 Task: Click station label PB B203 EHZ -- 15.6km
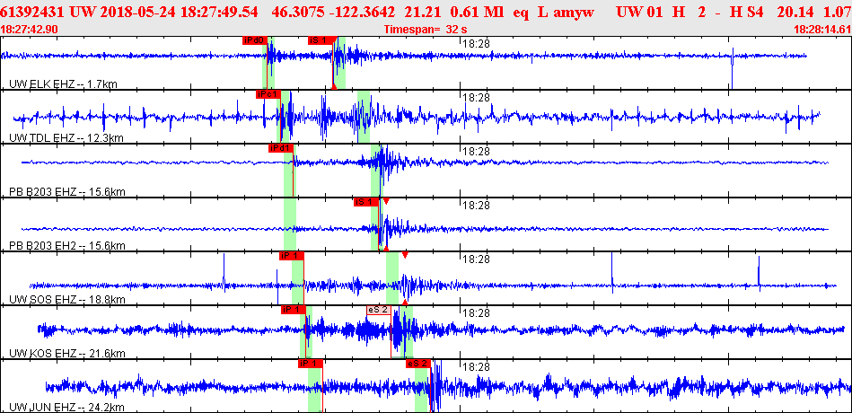(x=67, y=192)
